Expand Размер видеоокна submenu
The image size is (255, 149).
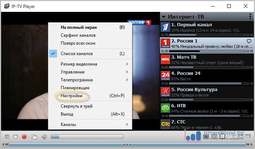(x=90, y=64)
